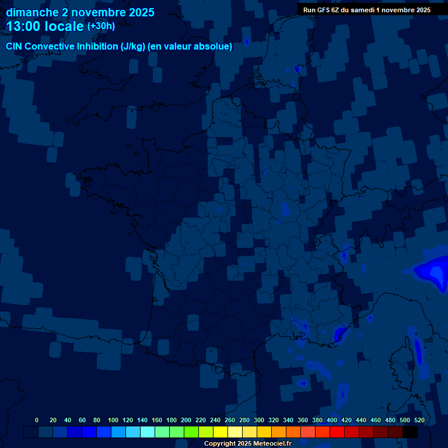Select the black swatch at the scale's end
Screen dimensions: 448x448
click(410, 432)
